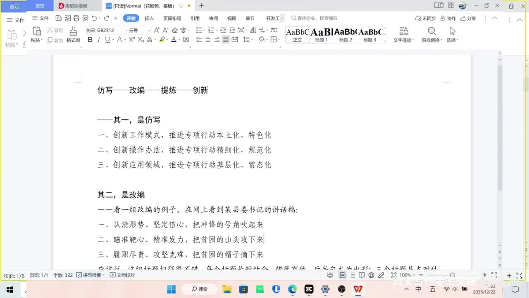This screenshot has width=529, height=298.
Task: Switch to the 页面布局 Page Layout tab
Action: point(172,18)
